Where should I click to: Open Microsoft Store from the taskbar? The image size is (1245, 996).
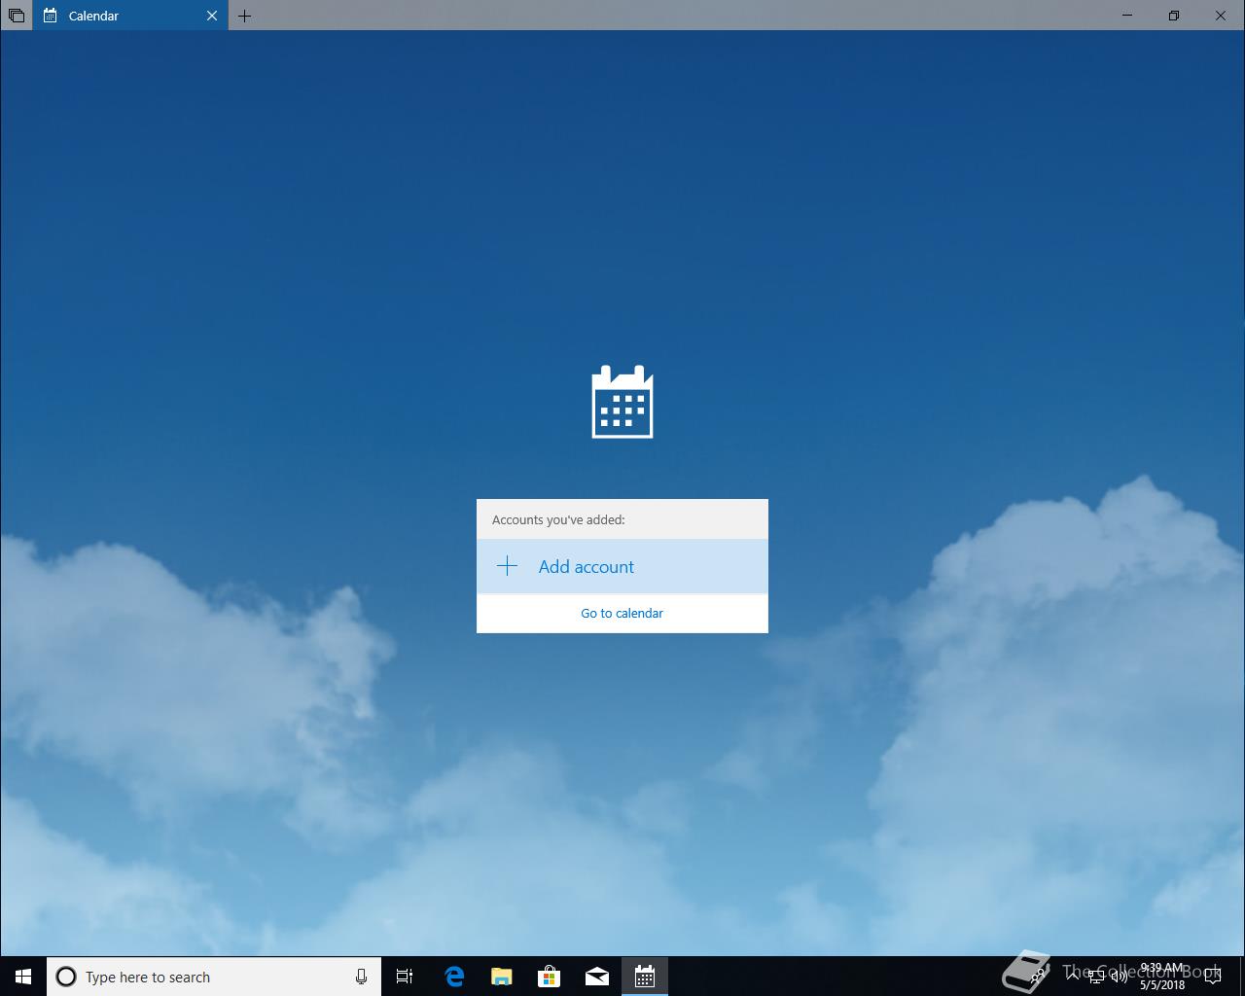pyautogui.click(x=550, y=977)
